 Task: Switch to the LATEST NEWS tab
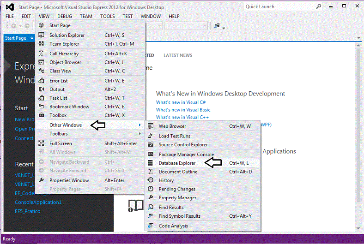(x=178, y=55)
